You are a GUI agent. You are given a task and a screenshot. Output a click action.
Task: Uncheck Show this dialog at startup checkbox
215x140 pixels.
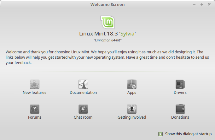[160, 134]
